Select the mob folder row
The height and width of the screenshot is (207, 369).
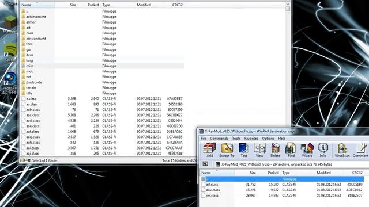(x=103, y=71)
